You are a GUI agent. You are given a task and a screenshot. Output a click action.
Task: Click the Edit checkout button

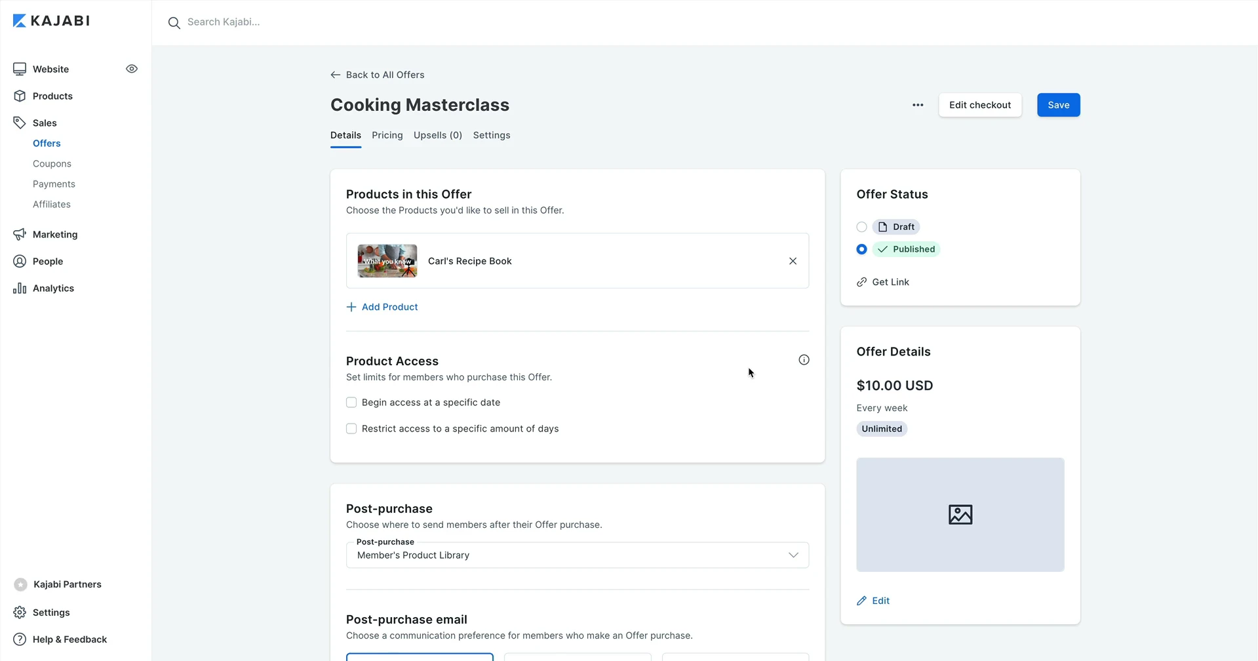click(x=979, y=105)
